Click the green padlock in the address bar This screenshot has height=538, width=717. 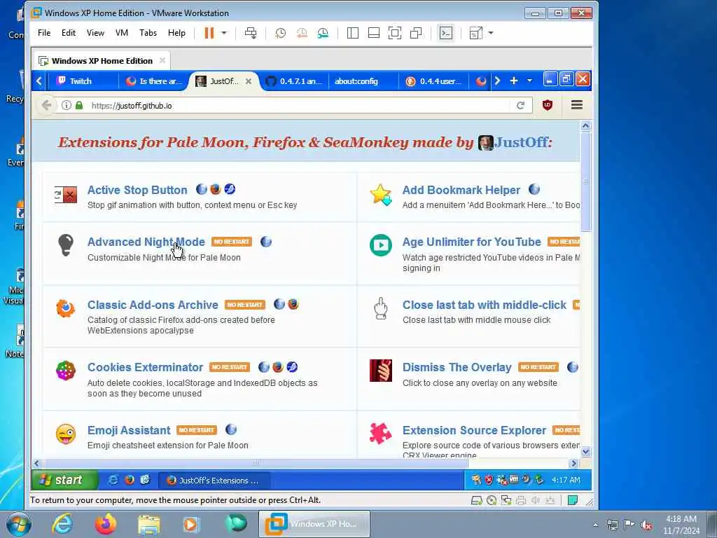pyautogui.click(x=79, y=105)
